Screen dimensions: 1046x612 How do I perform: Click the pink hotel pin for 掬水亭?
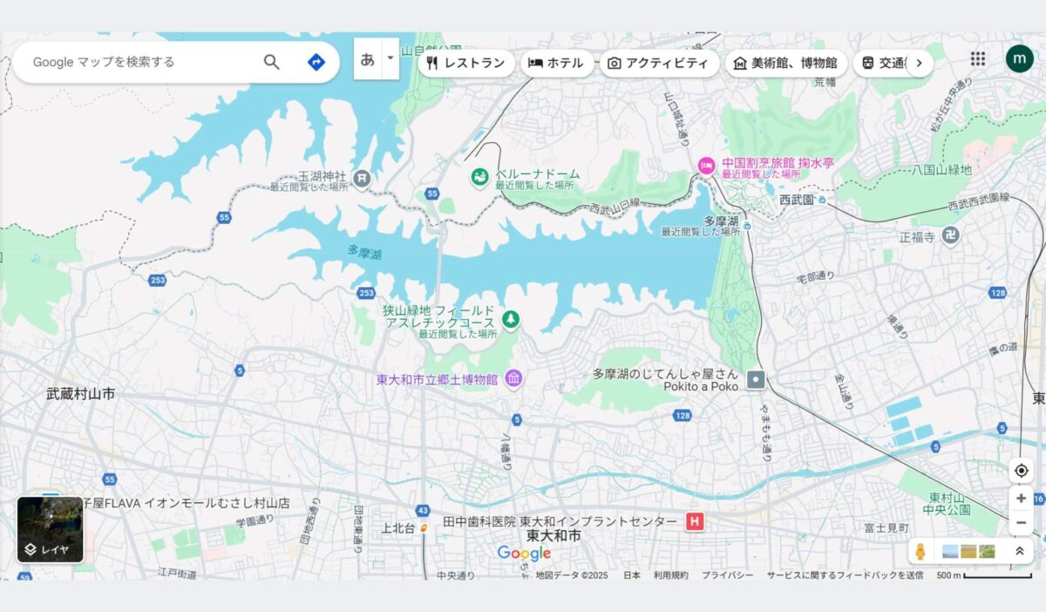706,166
